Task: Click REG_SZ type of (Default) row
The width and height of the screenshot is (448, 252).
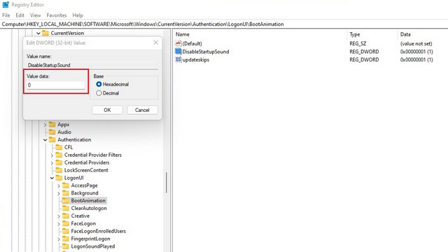Action: pos(358,43)
